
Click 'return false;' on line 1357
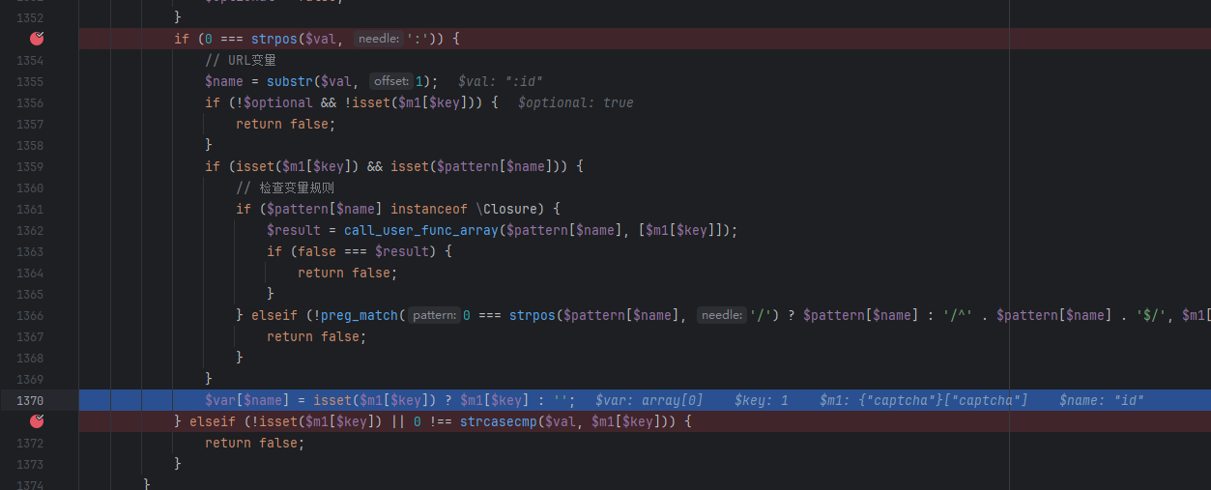pos(286,124)
